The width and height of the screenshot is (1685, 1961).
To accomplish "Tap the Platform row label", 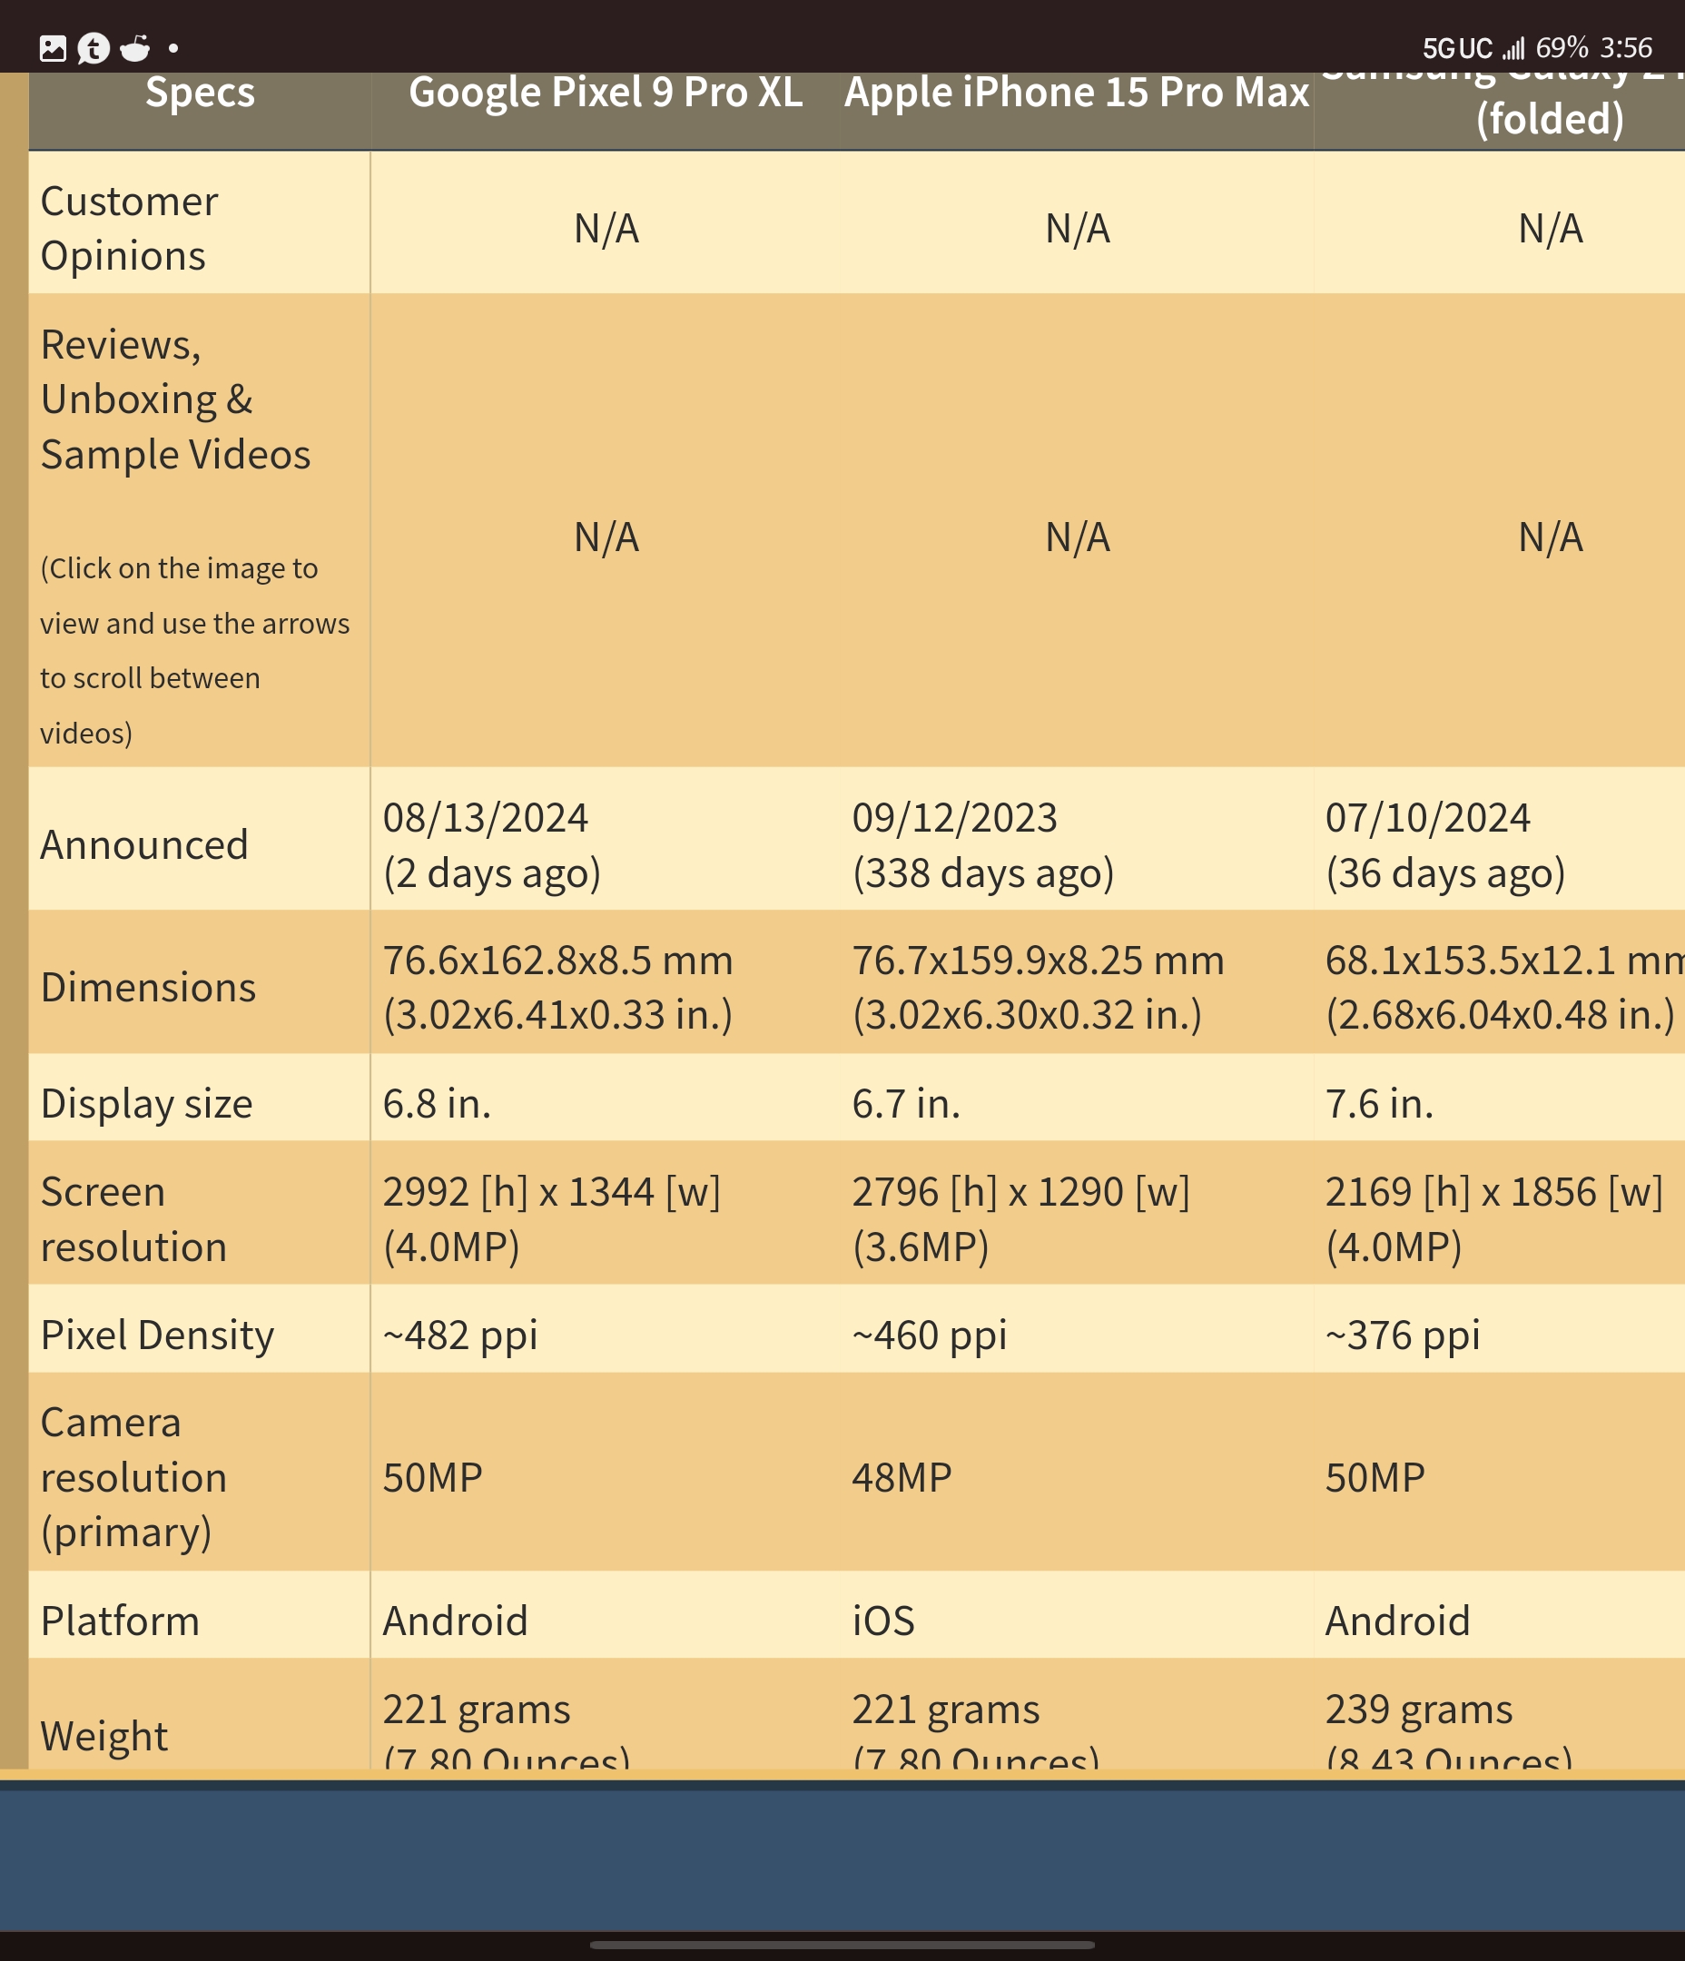I will click(x=120, y=1621).
